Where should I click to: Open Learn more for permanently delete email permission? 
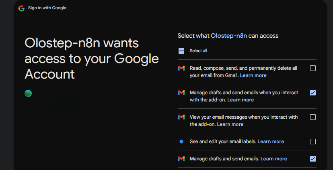pyautogui.click(x=253, y=75)
